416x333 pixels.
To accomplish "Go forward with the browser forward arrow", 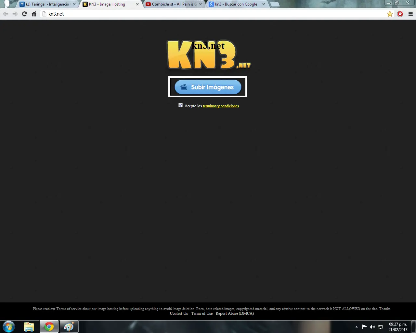I will (15, 14).
